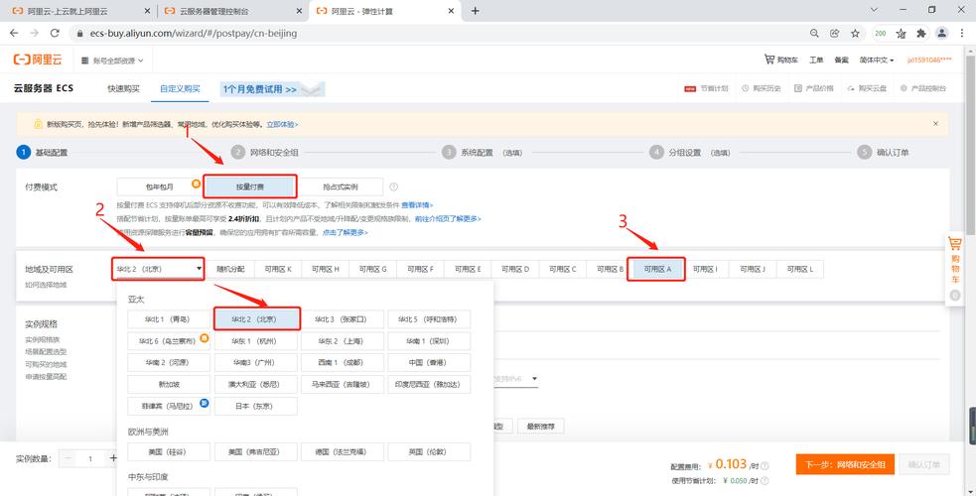Close the yellow notice banner
The height and width of the screenshot is (496, 976).
(935, 124)
